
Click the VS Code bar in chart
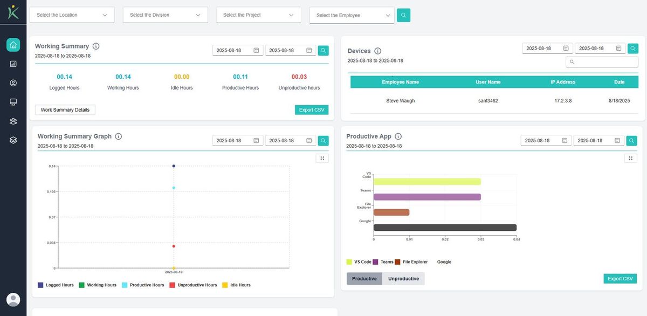pyautogui.click(x=427, y=182)
